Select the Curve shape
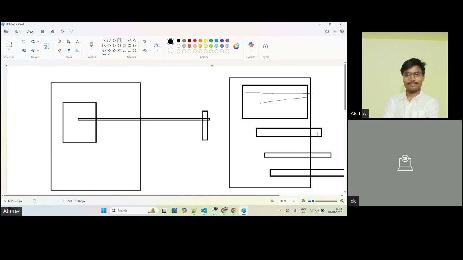The image size is (463, 260). click(109, 41)
